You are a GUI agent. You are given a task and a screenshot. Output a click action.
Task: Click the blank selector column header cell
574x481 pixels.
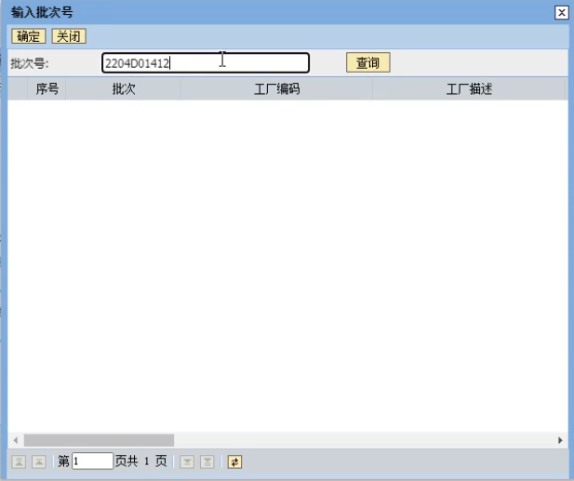(x=18, y=89)
